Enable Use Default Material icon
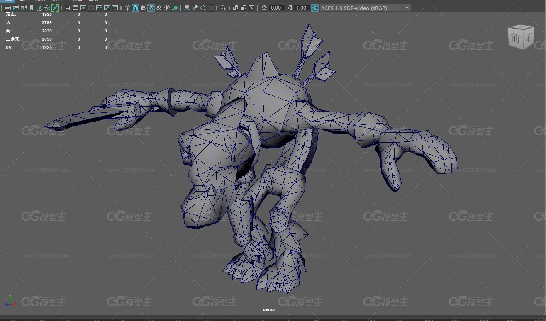The image size is (546, 321). pos(143,8)
